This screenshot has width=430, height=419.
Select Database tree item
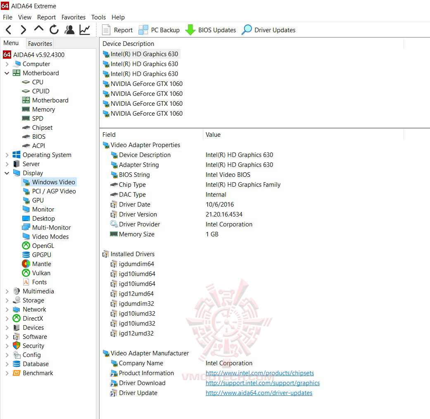tap(31, 364)
